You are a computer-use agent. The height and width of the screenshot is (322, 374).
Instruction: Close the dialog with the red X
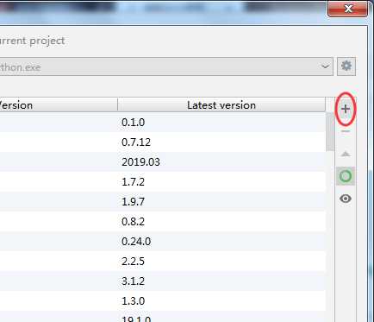(x=348, y=9)
